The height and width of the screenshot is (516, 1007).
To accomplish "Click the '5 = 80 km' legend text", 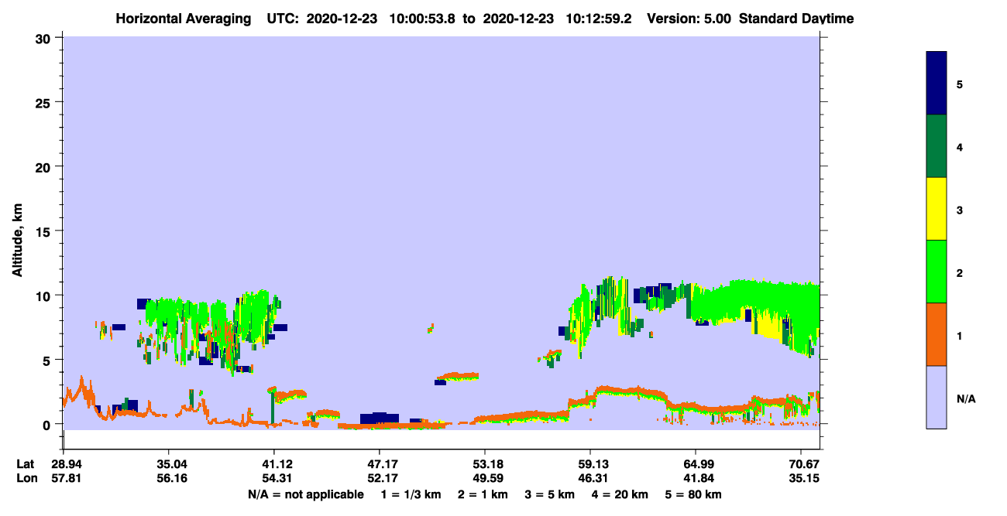I will pos(693,494).
